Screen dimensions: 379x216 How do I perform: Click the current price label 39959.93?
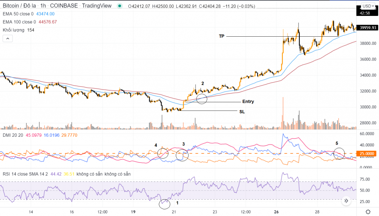(x=368, y=27)
